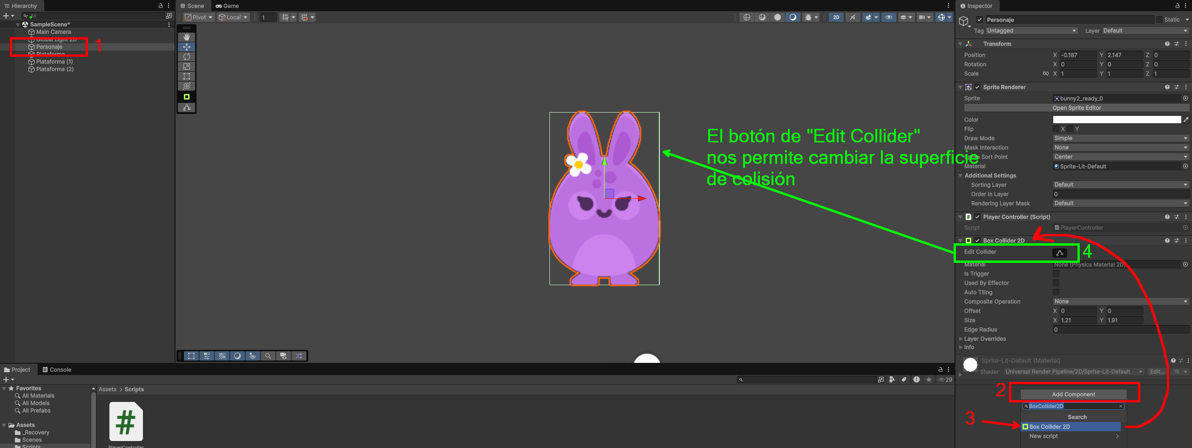Open the Tag dropdown showing Untagged
The width and height of the screenshot is (1192, 448).
point(1031,31)
